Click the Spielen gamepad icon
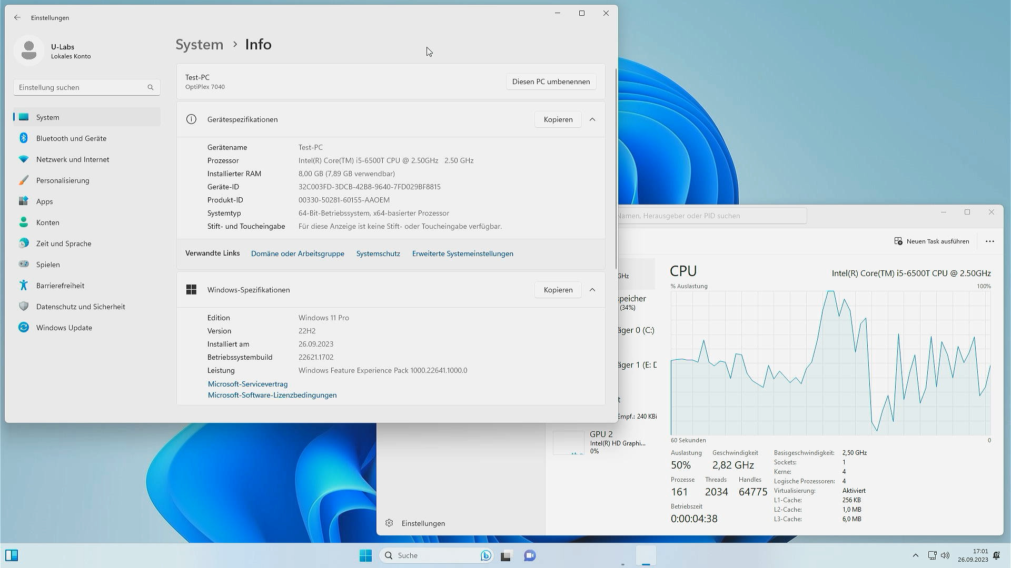Screen dimensions: 1011x568 tap(24, 264)
